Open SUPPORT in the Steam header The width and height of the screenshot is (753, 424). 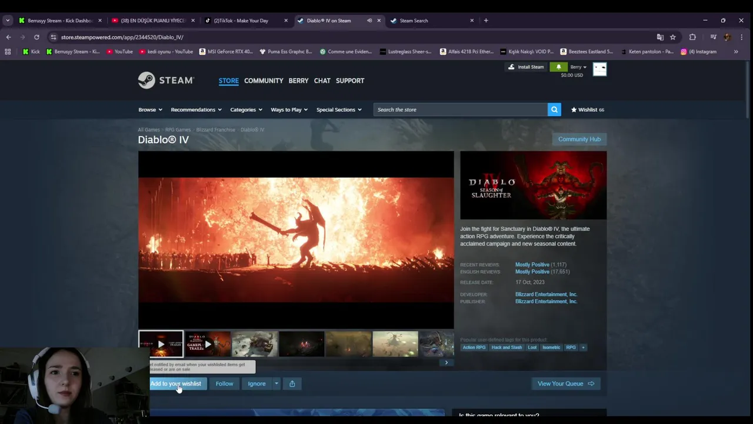pyautogui.click(x=350, y=81)
